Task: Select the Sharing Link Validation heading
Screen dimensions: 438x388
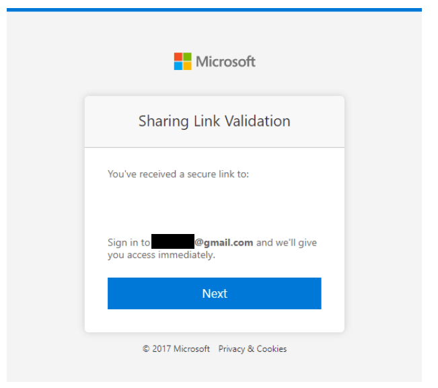Action: pyautogui.click(x=215, y=121)
